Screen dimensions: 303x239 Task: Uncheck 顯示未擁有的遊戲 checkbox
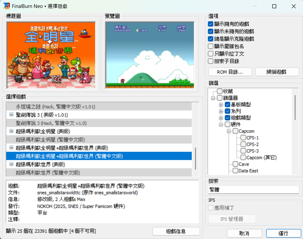211,31
